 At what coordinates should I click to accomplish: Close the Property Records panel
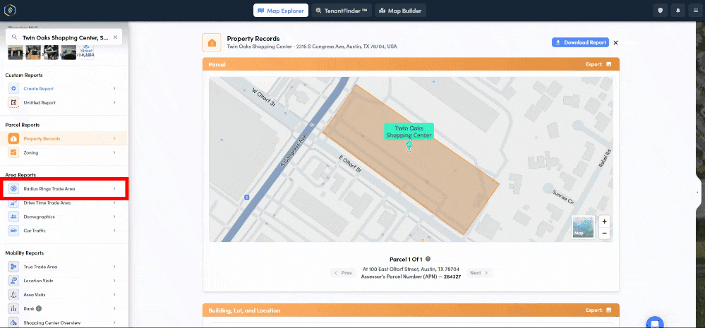pyautogui.click(x=615, y=43)
